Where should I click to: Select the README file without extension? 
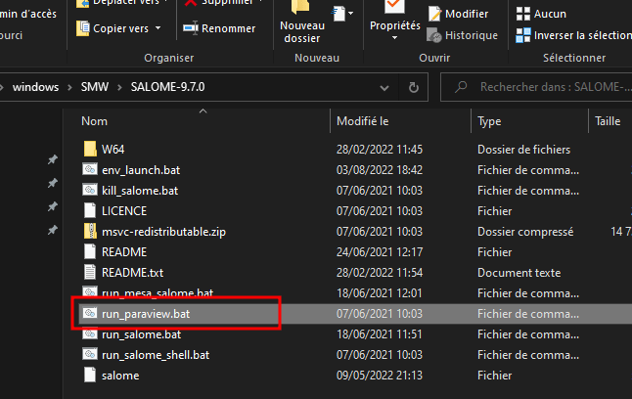[124, 252]
